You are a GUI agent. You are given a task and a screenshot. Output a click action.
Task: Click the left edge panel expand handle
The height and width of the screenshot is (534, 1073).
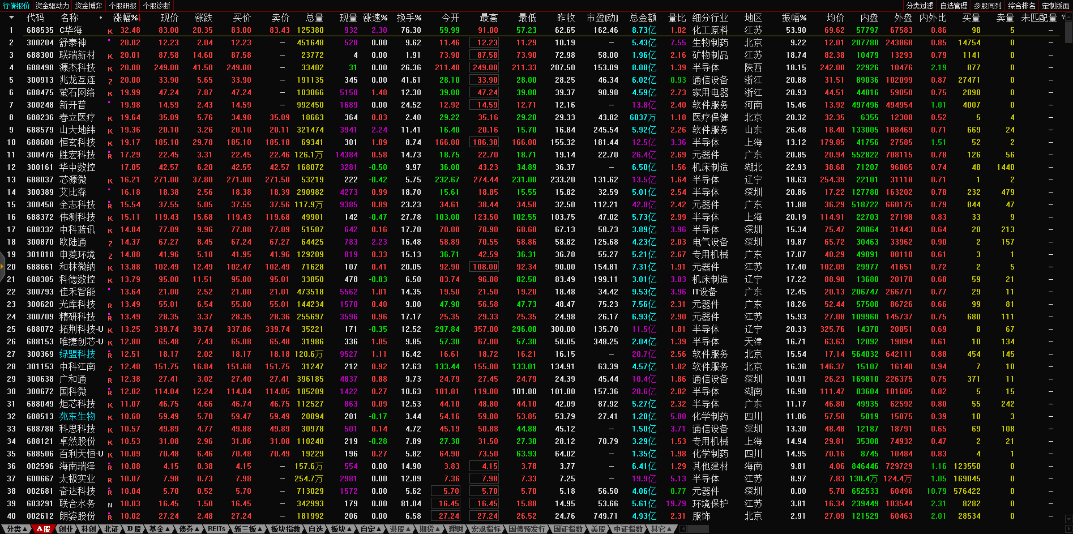point(2,267)
